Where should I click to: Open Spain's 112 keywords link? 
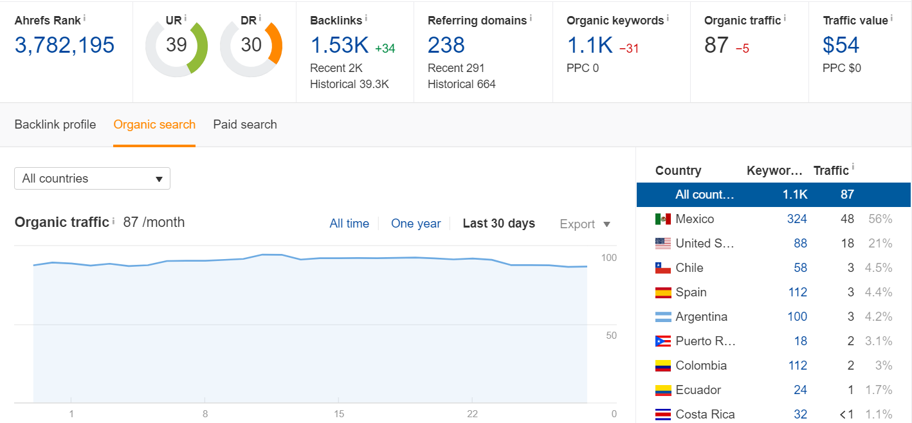tap(798, 292)
